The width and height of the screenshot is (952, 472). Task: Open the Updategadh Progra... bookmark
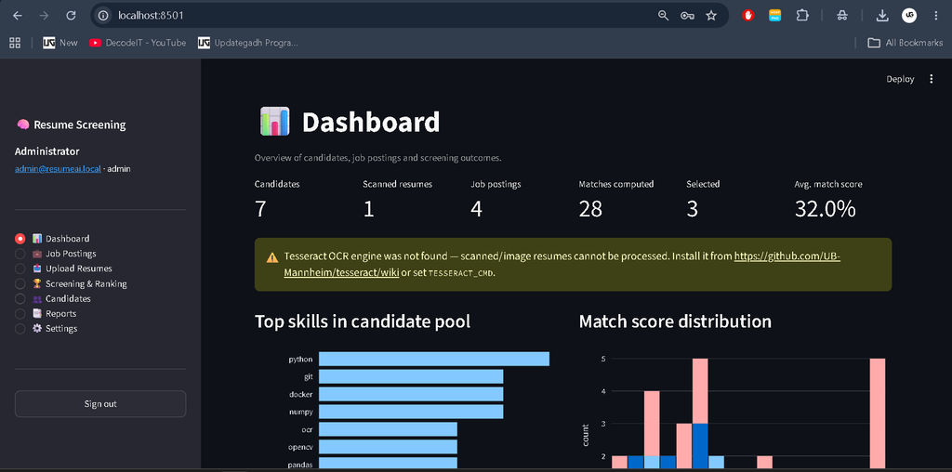click(x=248, y=43)
